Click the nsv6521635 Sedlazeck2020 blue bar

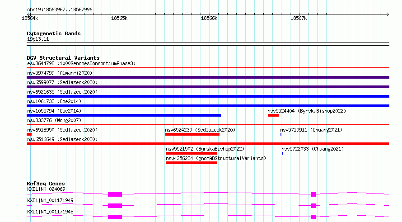coord(208,96)
